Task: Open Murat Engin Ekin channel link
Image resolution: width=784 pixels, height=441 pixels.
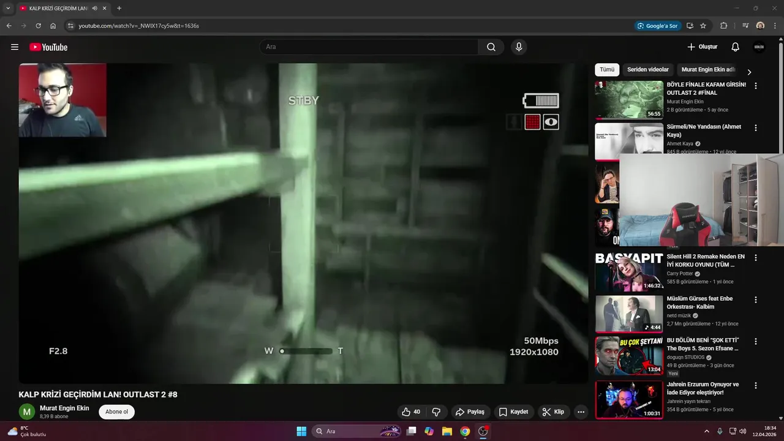Action: (64, 408)
